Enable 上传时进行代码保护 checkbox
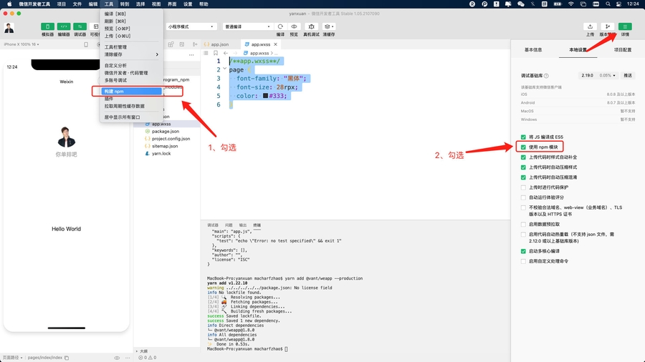 [523, 187]
